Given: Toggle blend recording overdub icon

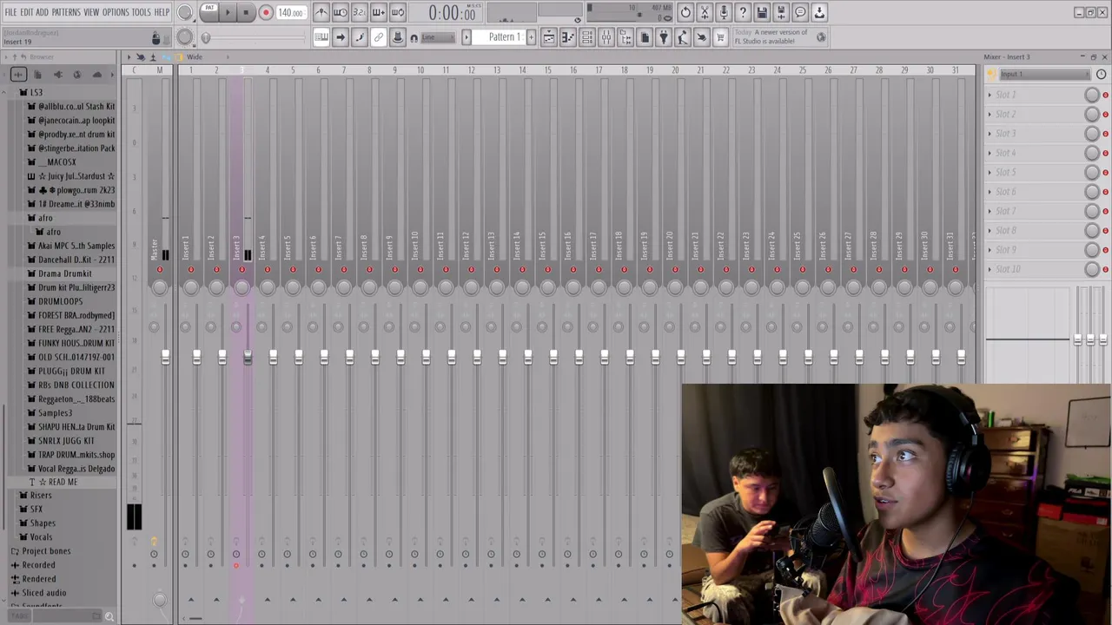Looking at the screenshot, I should coord(379,12).
